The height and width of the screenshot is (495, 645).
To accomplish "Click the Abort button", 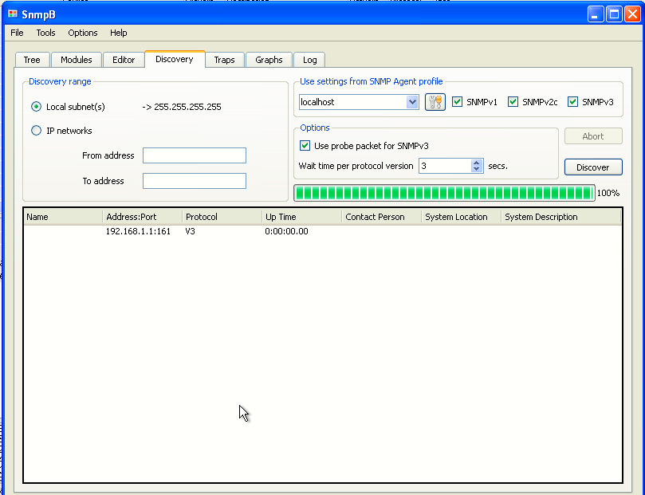I will (x=593, y=136).
